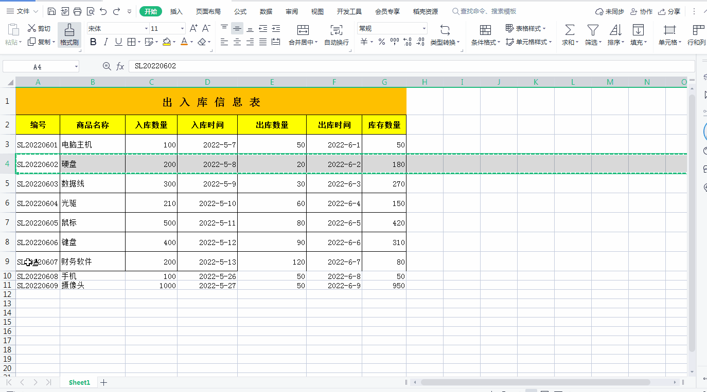This screenshot has width=707, height=392.
Task: Redo the last undone action
Action: (116, 11)
